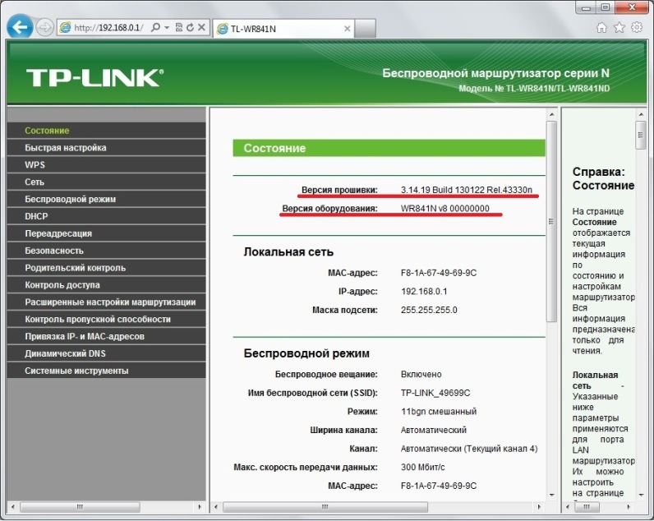Click the search magnifier icon in address bar
The height and width of the screenshot is (521, 654).
click(x=155, y=28)
